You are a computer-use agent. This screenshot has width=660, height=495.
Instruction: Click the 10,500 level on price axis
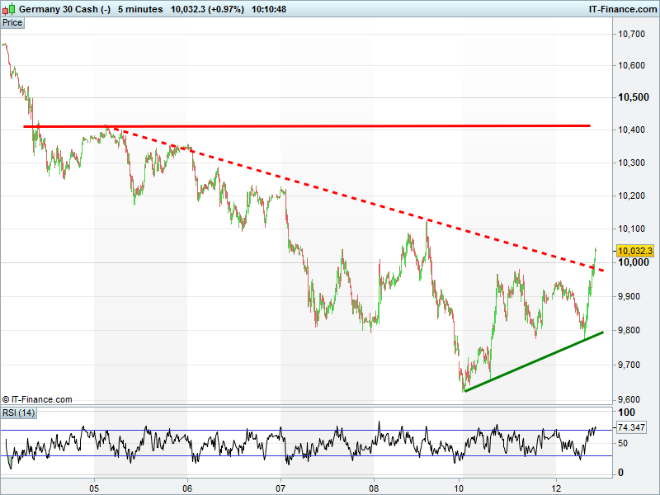pyautogui.click(x=632, y=97)
